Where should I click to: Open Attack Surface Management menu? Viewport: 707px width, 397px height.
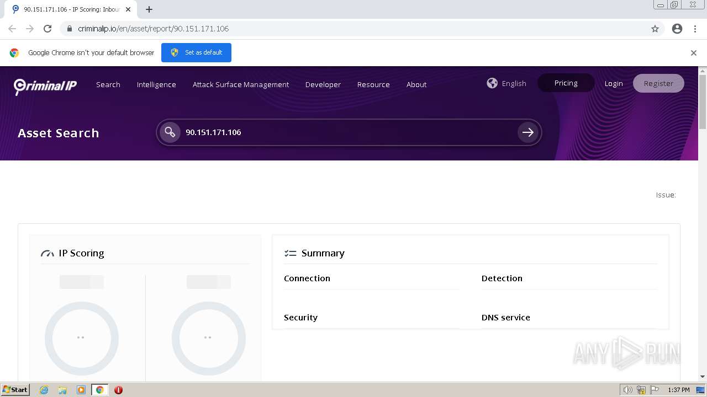point(241,84)
